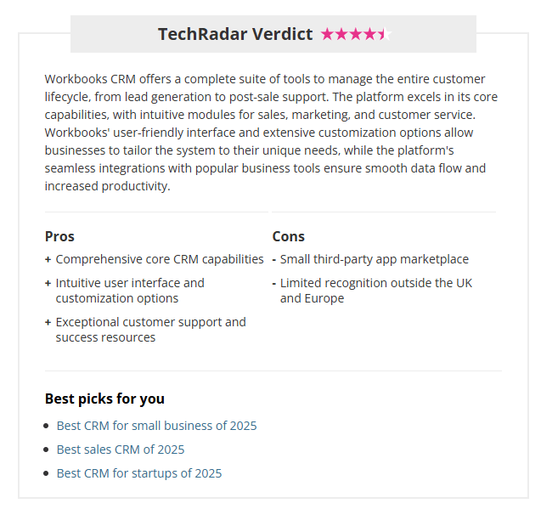
Task: Click the Pros heading
Action: tap(59, 236)
